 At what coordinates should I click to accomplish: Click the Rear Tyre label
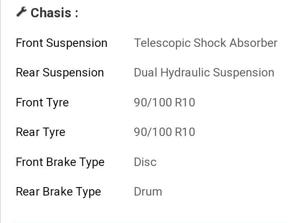click(x=41, y=132)
